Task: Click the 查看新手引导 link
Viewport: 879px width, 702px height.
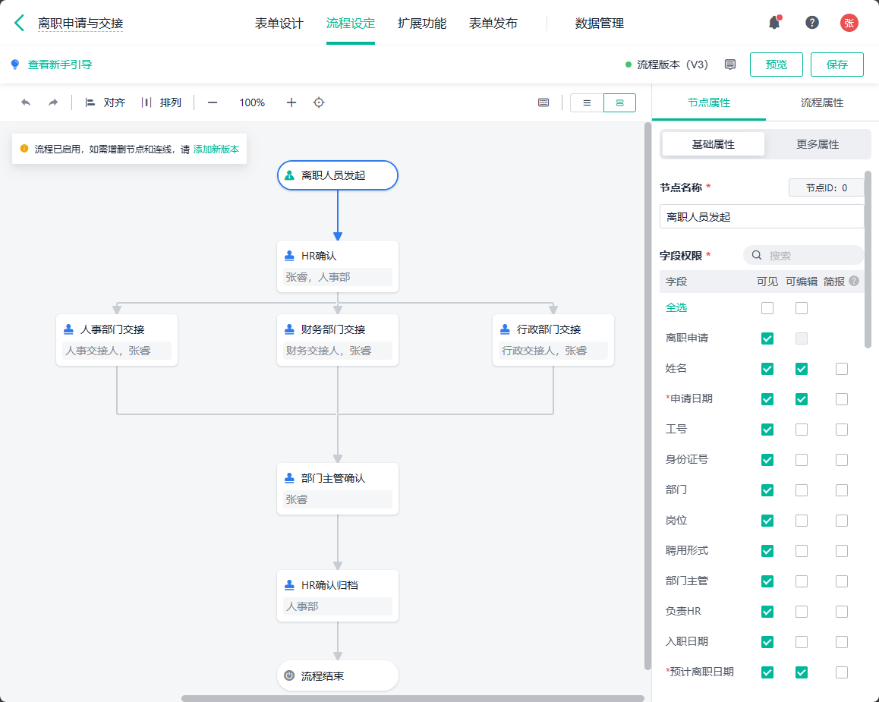Action: [x=60, y=65]
